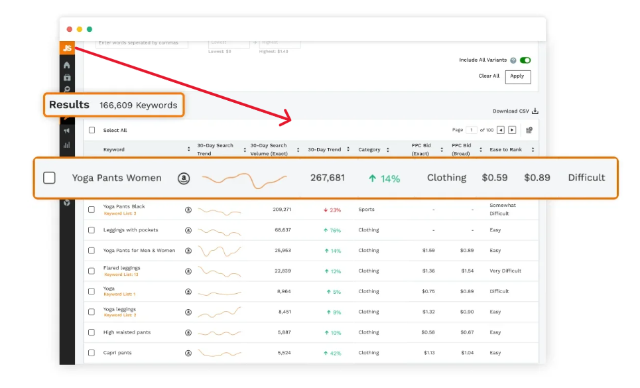Click the Jungle Scout JS logo
Viewport: 640px width, 388px height.
pyautogui.click(x=67, y=48)
